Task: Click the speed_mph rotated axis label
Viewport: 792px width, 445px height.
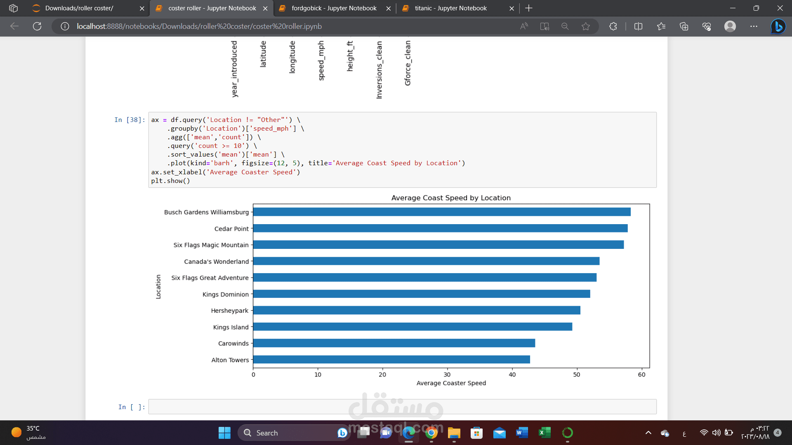Action: [x=321, y=61]
